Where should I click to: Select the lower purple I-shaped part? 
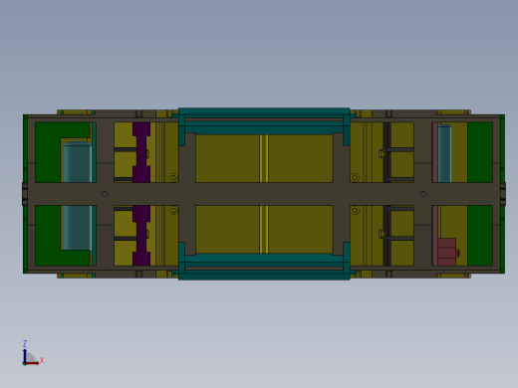pos(141,236)
